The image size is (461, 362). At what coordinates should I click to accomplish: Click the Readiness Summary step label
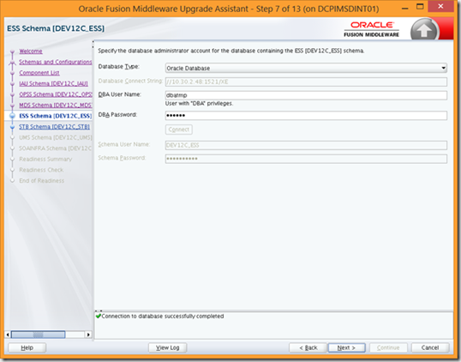click(x=45, y=160)
